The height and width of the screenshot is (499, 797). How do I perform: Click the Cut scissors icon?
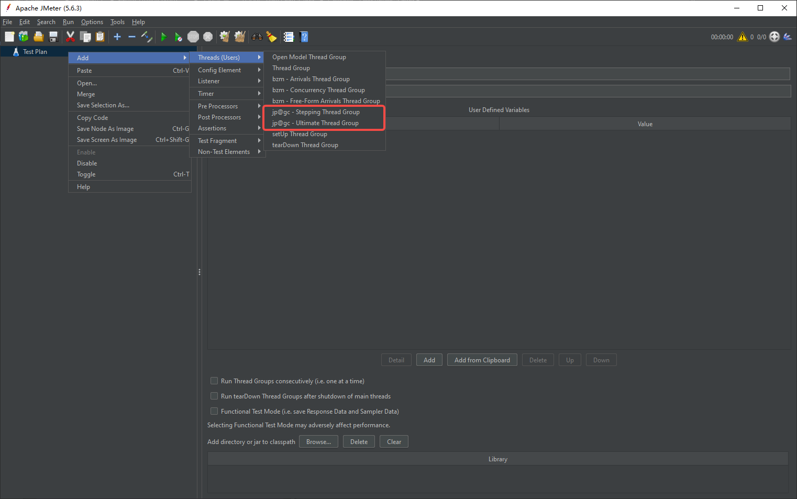click(70, 37)
